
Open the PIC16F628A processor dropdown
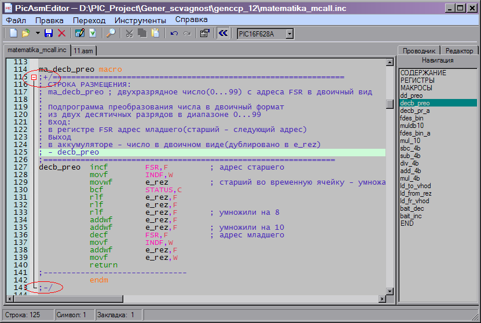click(289, 34)
